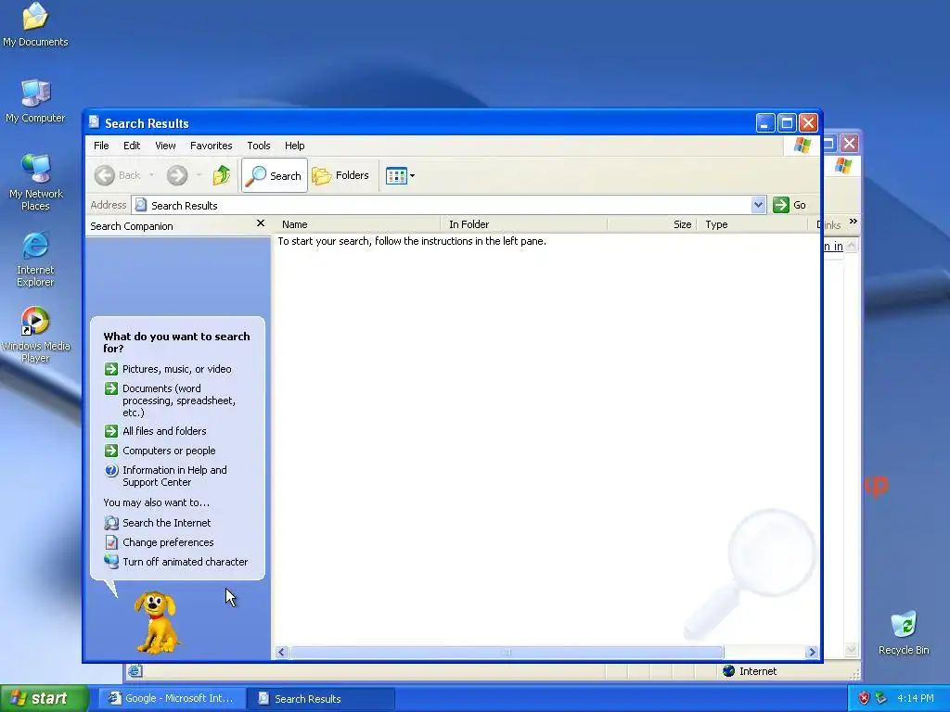The height and width of the screenshot is (712, 950).
Task: Click Search Results taskbar button
Action: click(320, 698)
